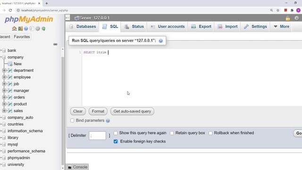The image size is (302, 170).
Task: Open the More dropdown menu
Action: click(281, 26)
